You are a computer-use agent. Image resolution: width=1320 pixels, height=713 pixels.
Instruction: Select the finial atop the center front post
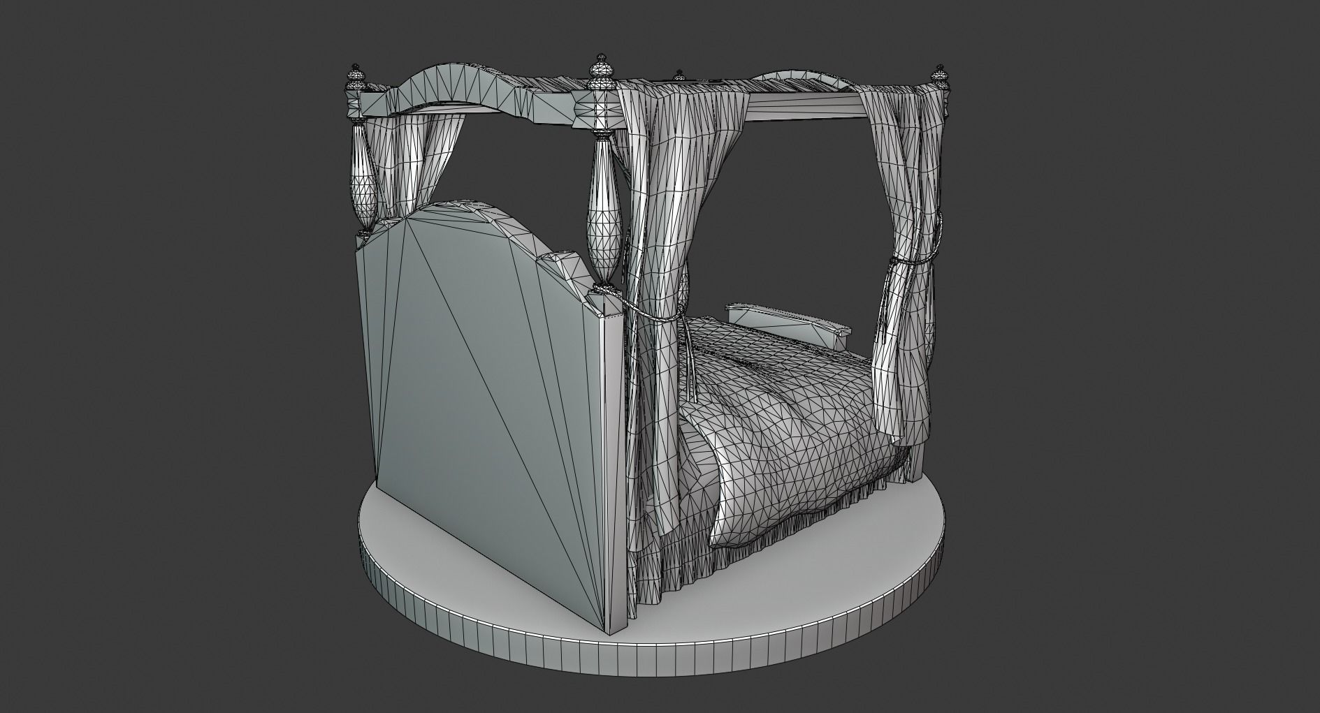pyautogui.click(x=600, y=73)
